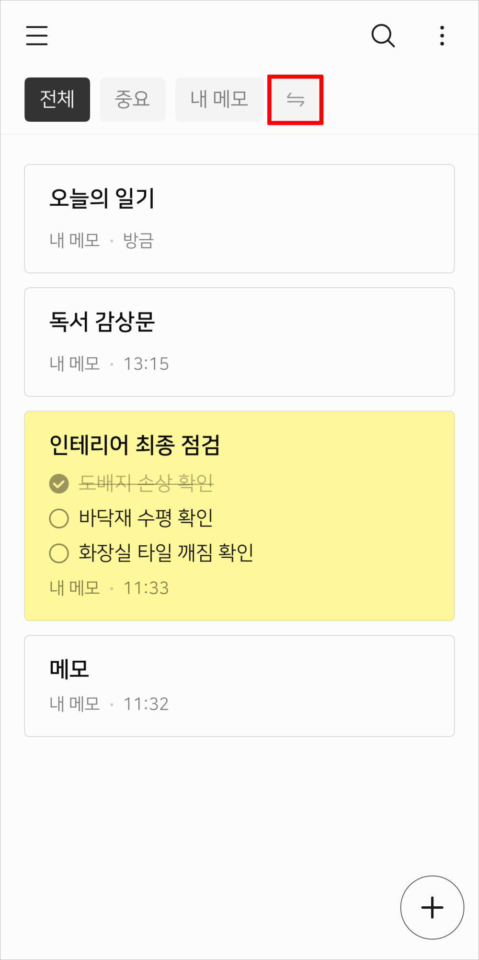Tap the 바닥재 수평 확인 checklist text
Viewport: 479px width, 960px height.
coord(146,518)
